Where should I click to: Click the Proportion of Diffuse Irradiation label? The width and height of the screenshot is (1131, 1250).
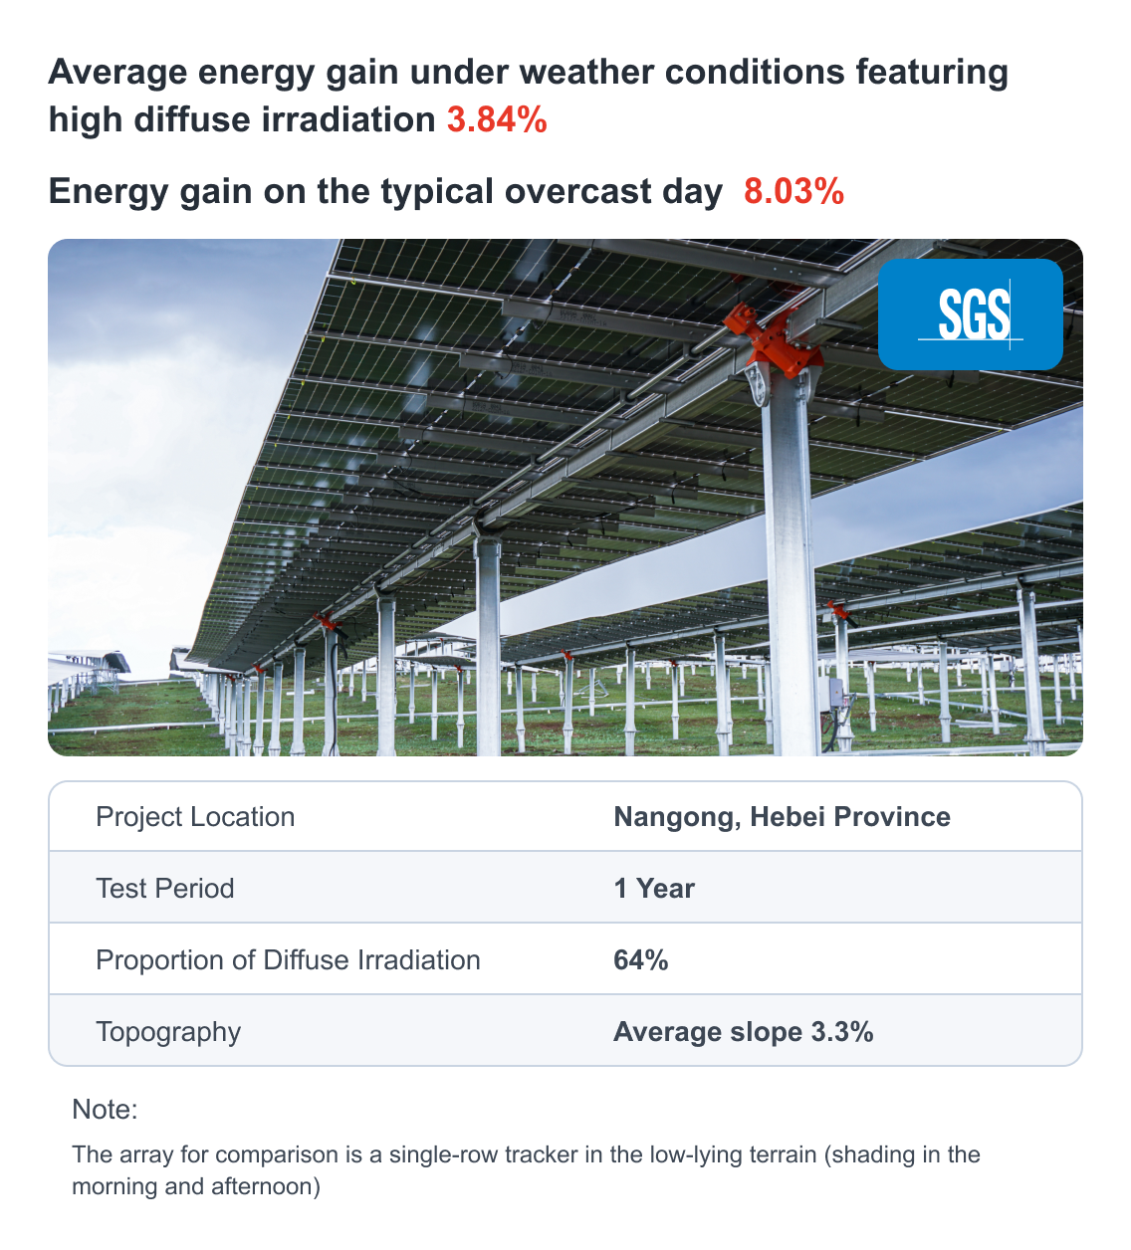pyautogui.click(x=288, y=960)
